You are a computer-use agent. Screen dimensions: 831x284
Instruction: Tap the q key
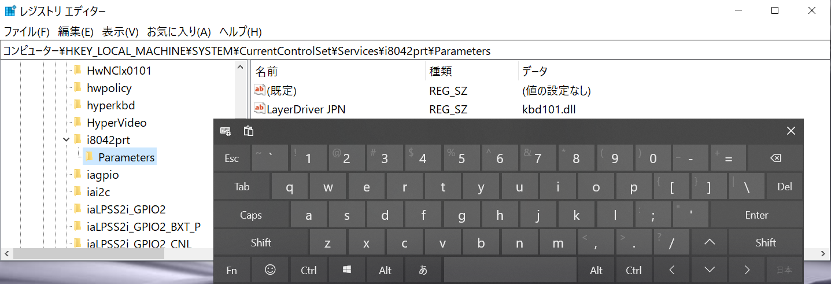pos(289,187)
